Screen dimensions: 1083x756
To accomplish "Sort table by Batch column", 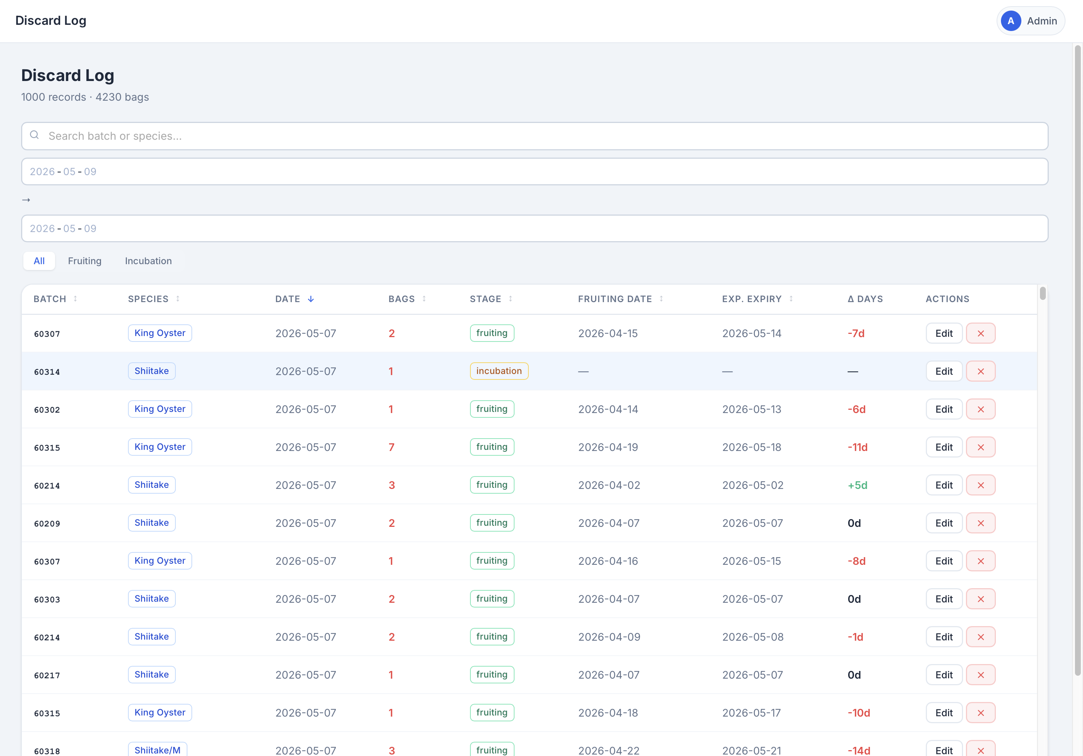I will click(x=55, y=299).
